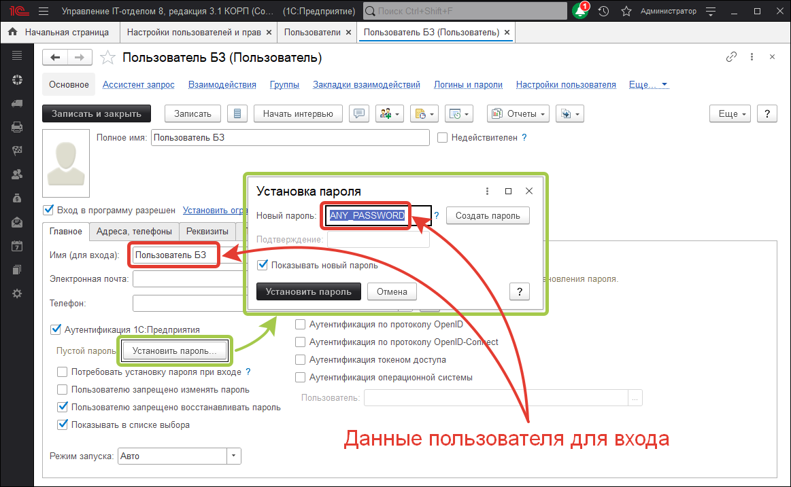Uncheck Показывать новый пароль
The image size is (791, 487).
click(x=263, y=265)
